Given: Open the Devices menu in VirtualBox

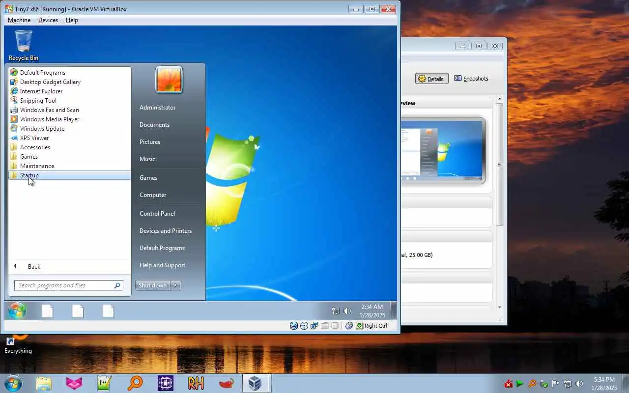Looking at the screenshot, I should 48,20.
